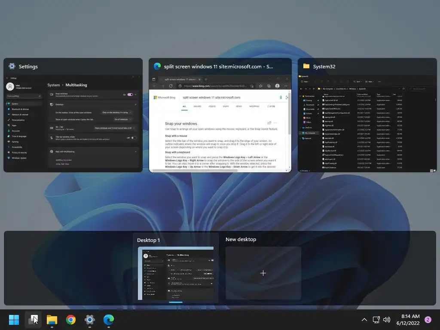Screen dimensions: 440x330
Task: Select the SHOPPING tab on Bing results
Action: 254,107
